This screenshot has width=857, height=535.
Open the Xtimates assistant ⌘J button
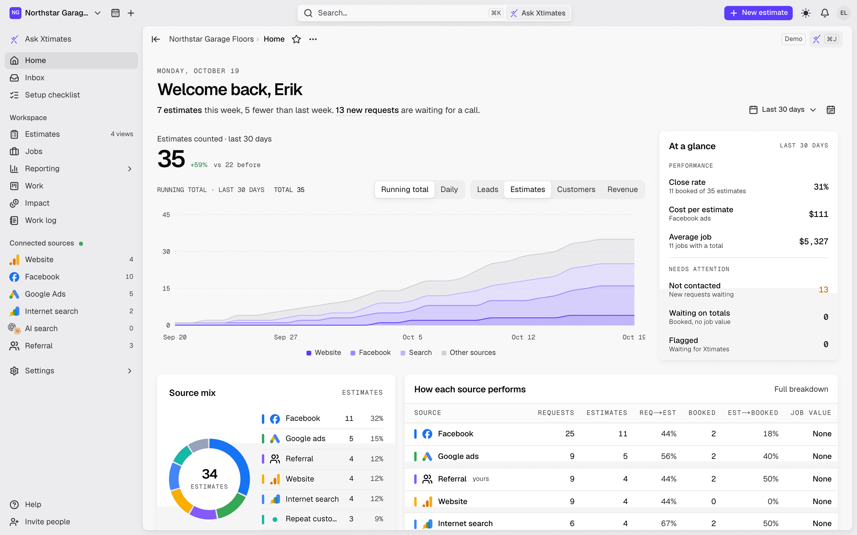click(x=826, y=39)
